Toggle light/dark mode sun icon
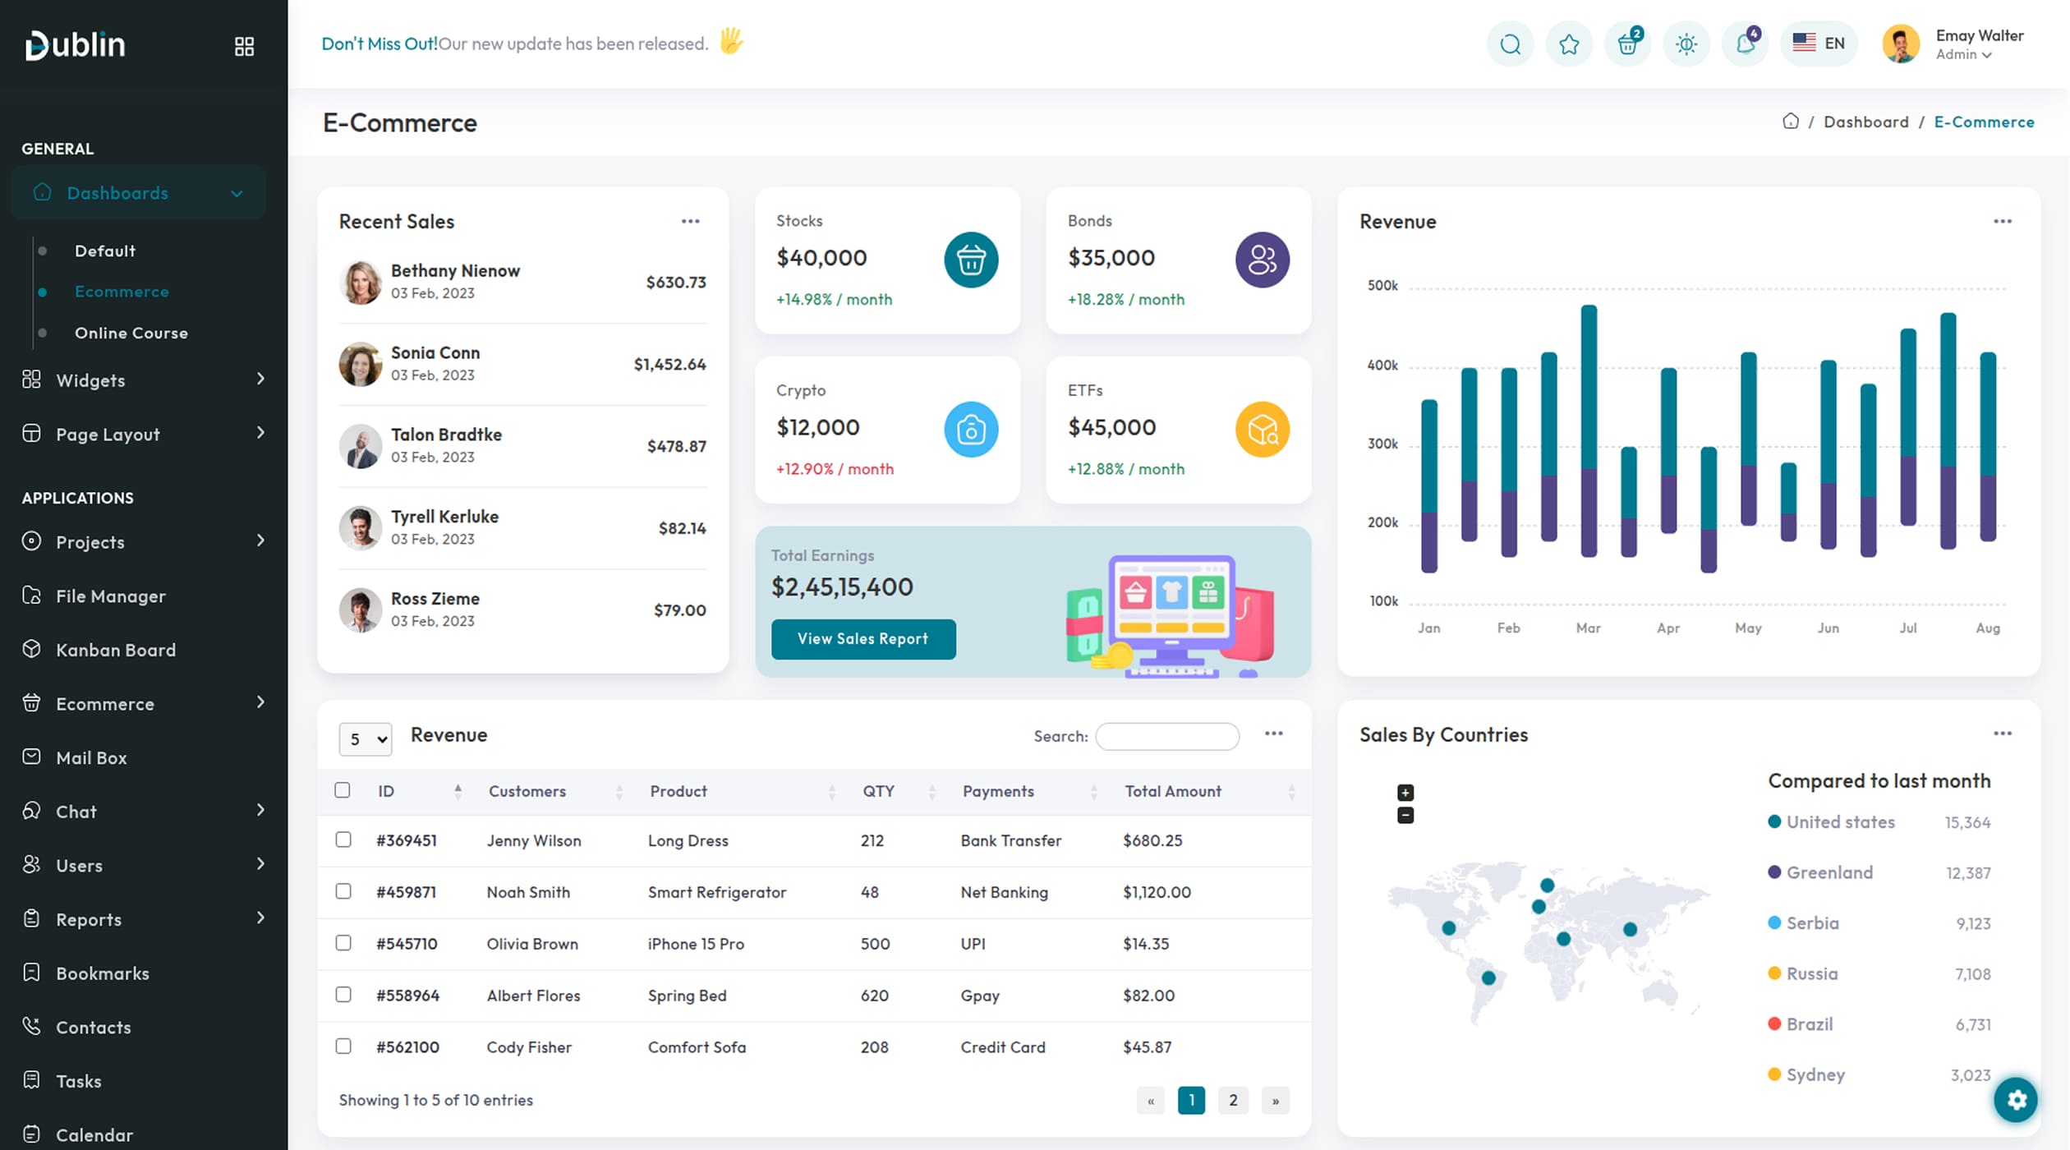 pos(1686,44)
